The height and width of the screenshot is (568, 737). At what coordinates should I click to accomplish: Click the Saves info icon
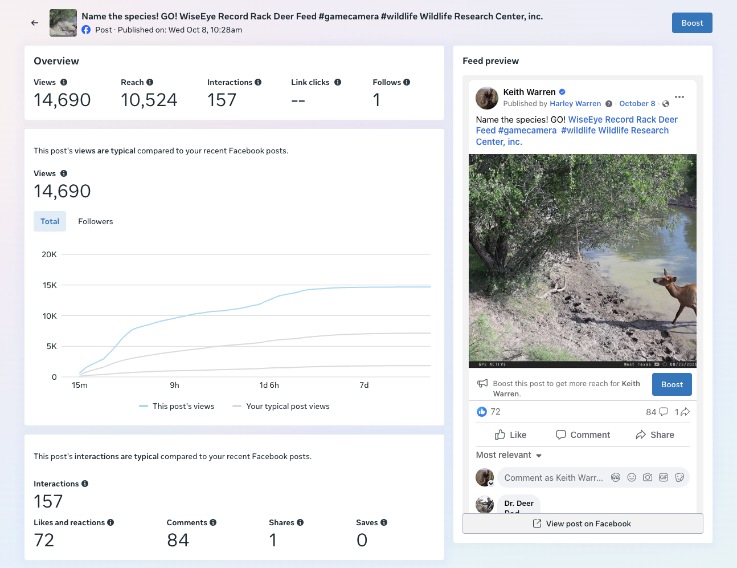pyautogui.click(x=384, y=522)
